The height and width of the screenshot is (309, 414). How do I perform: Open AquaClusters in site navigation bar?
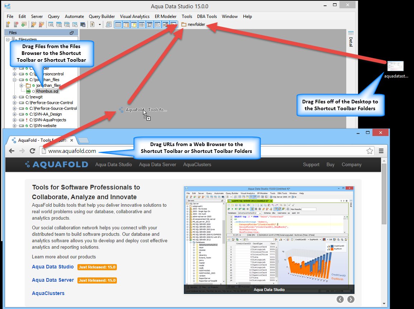[197, 164]
